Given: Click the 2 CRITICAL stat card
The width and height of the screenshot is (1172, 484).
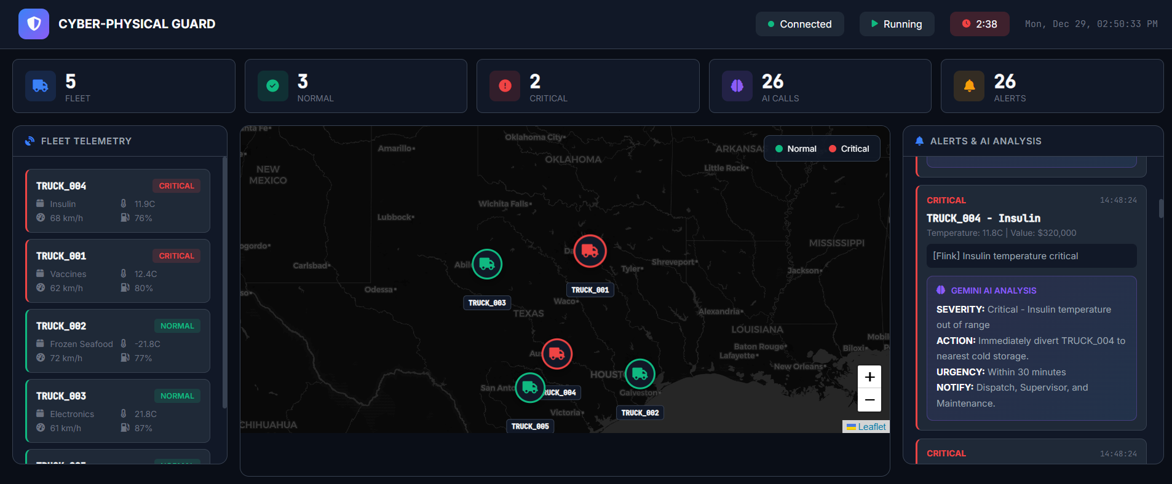Looking at the screenshot, I should tap(588, 86).
